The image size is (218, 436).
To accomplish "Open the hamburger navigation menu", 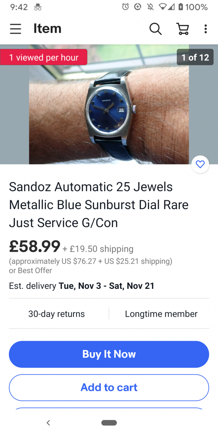I will (x=16, y=29).
